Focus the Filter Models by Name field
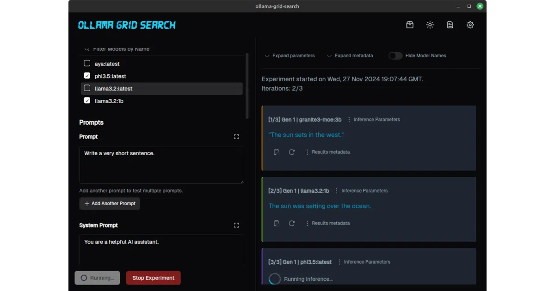The width and height of the screenshot is (555, 291). coord(162,49)
